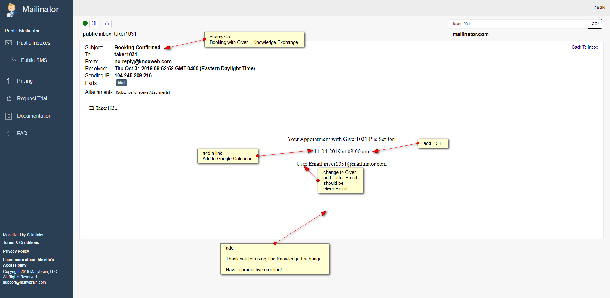Click the recipient name taker1031 in To field
This screenshot has height=298, width=610.
[x=126, y=55]
